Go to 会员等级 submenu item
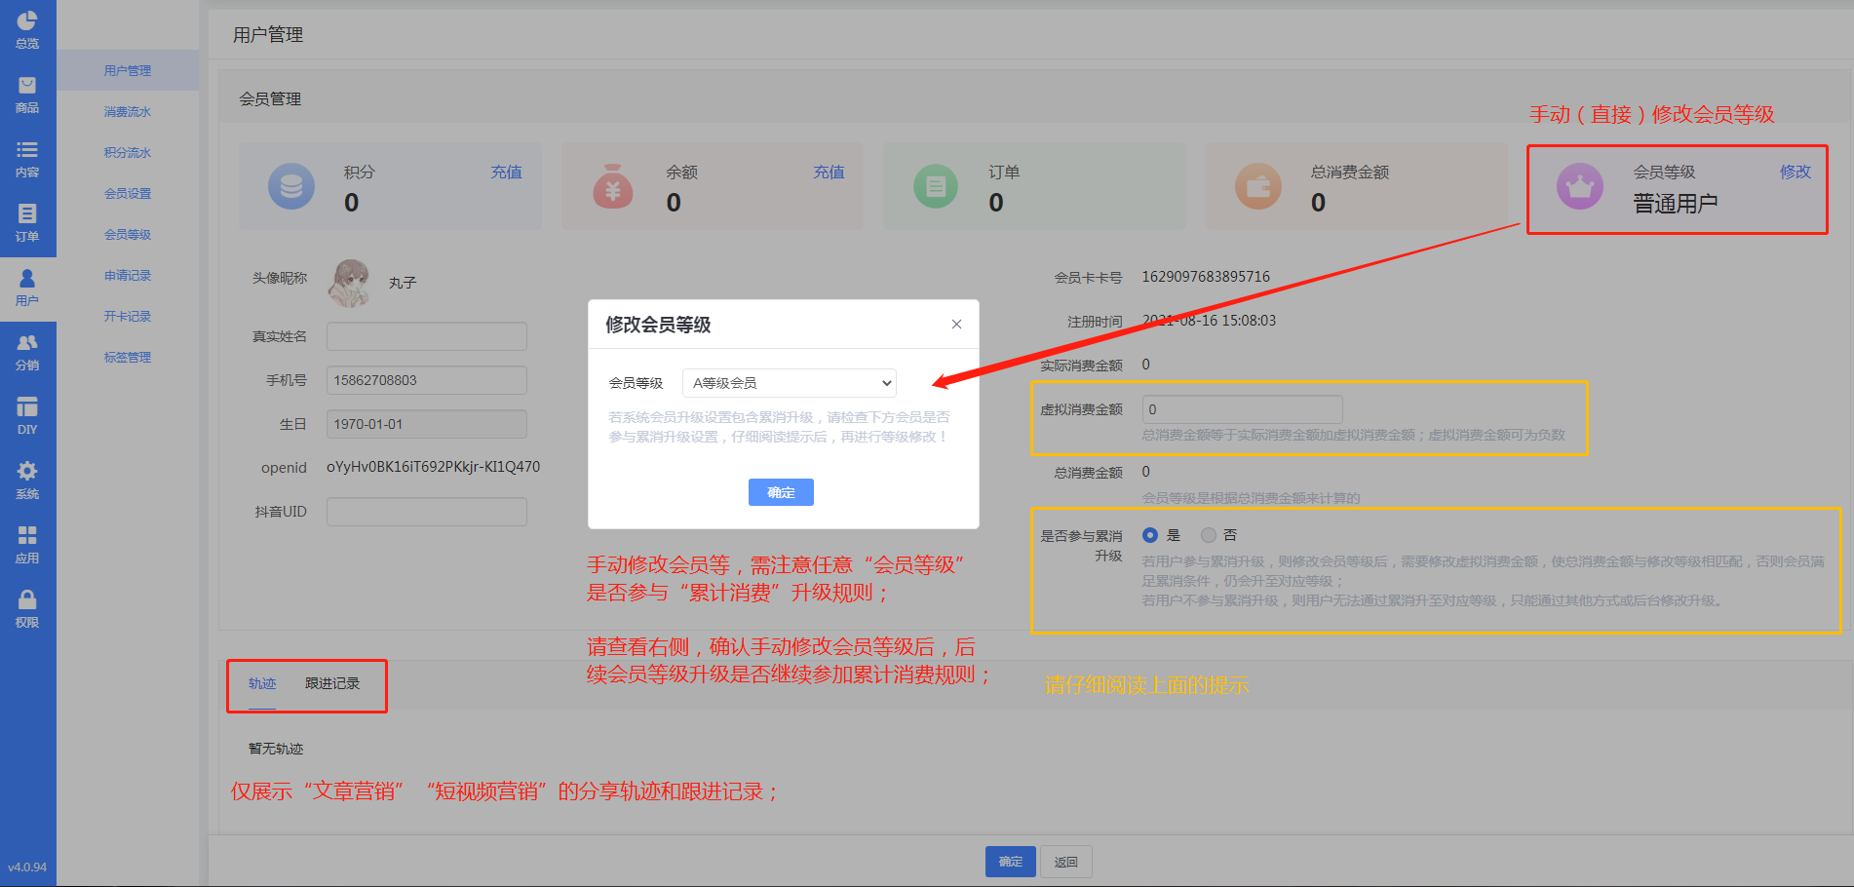 [128, 235]
